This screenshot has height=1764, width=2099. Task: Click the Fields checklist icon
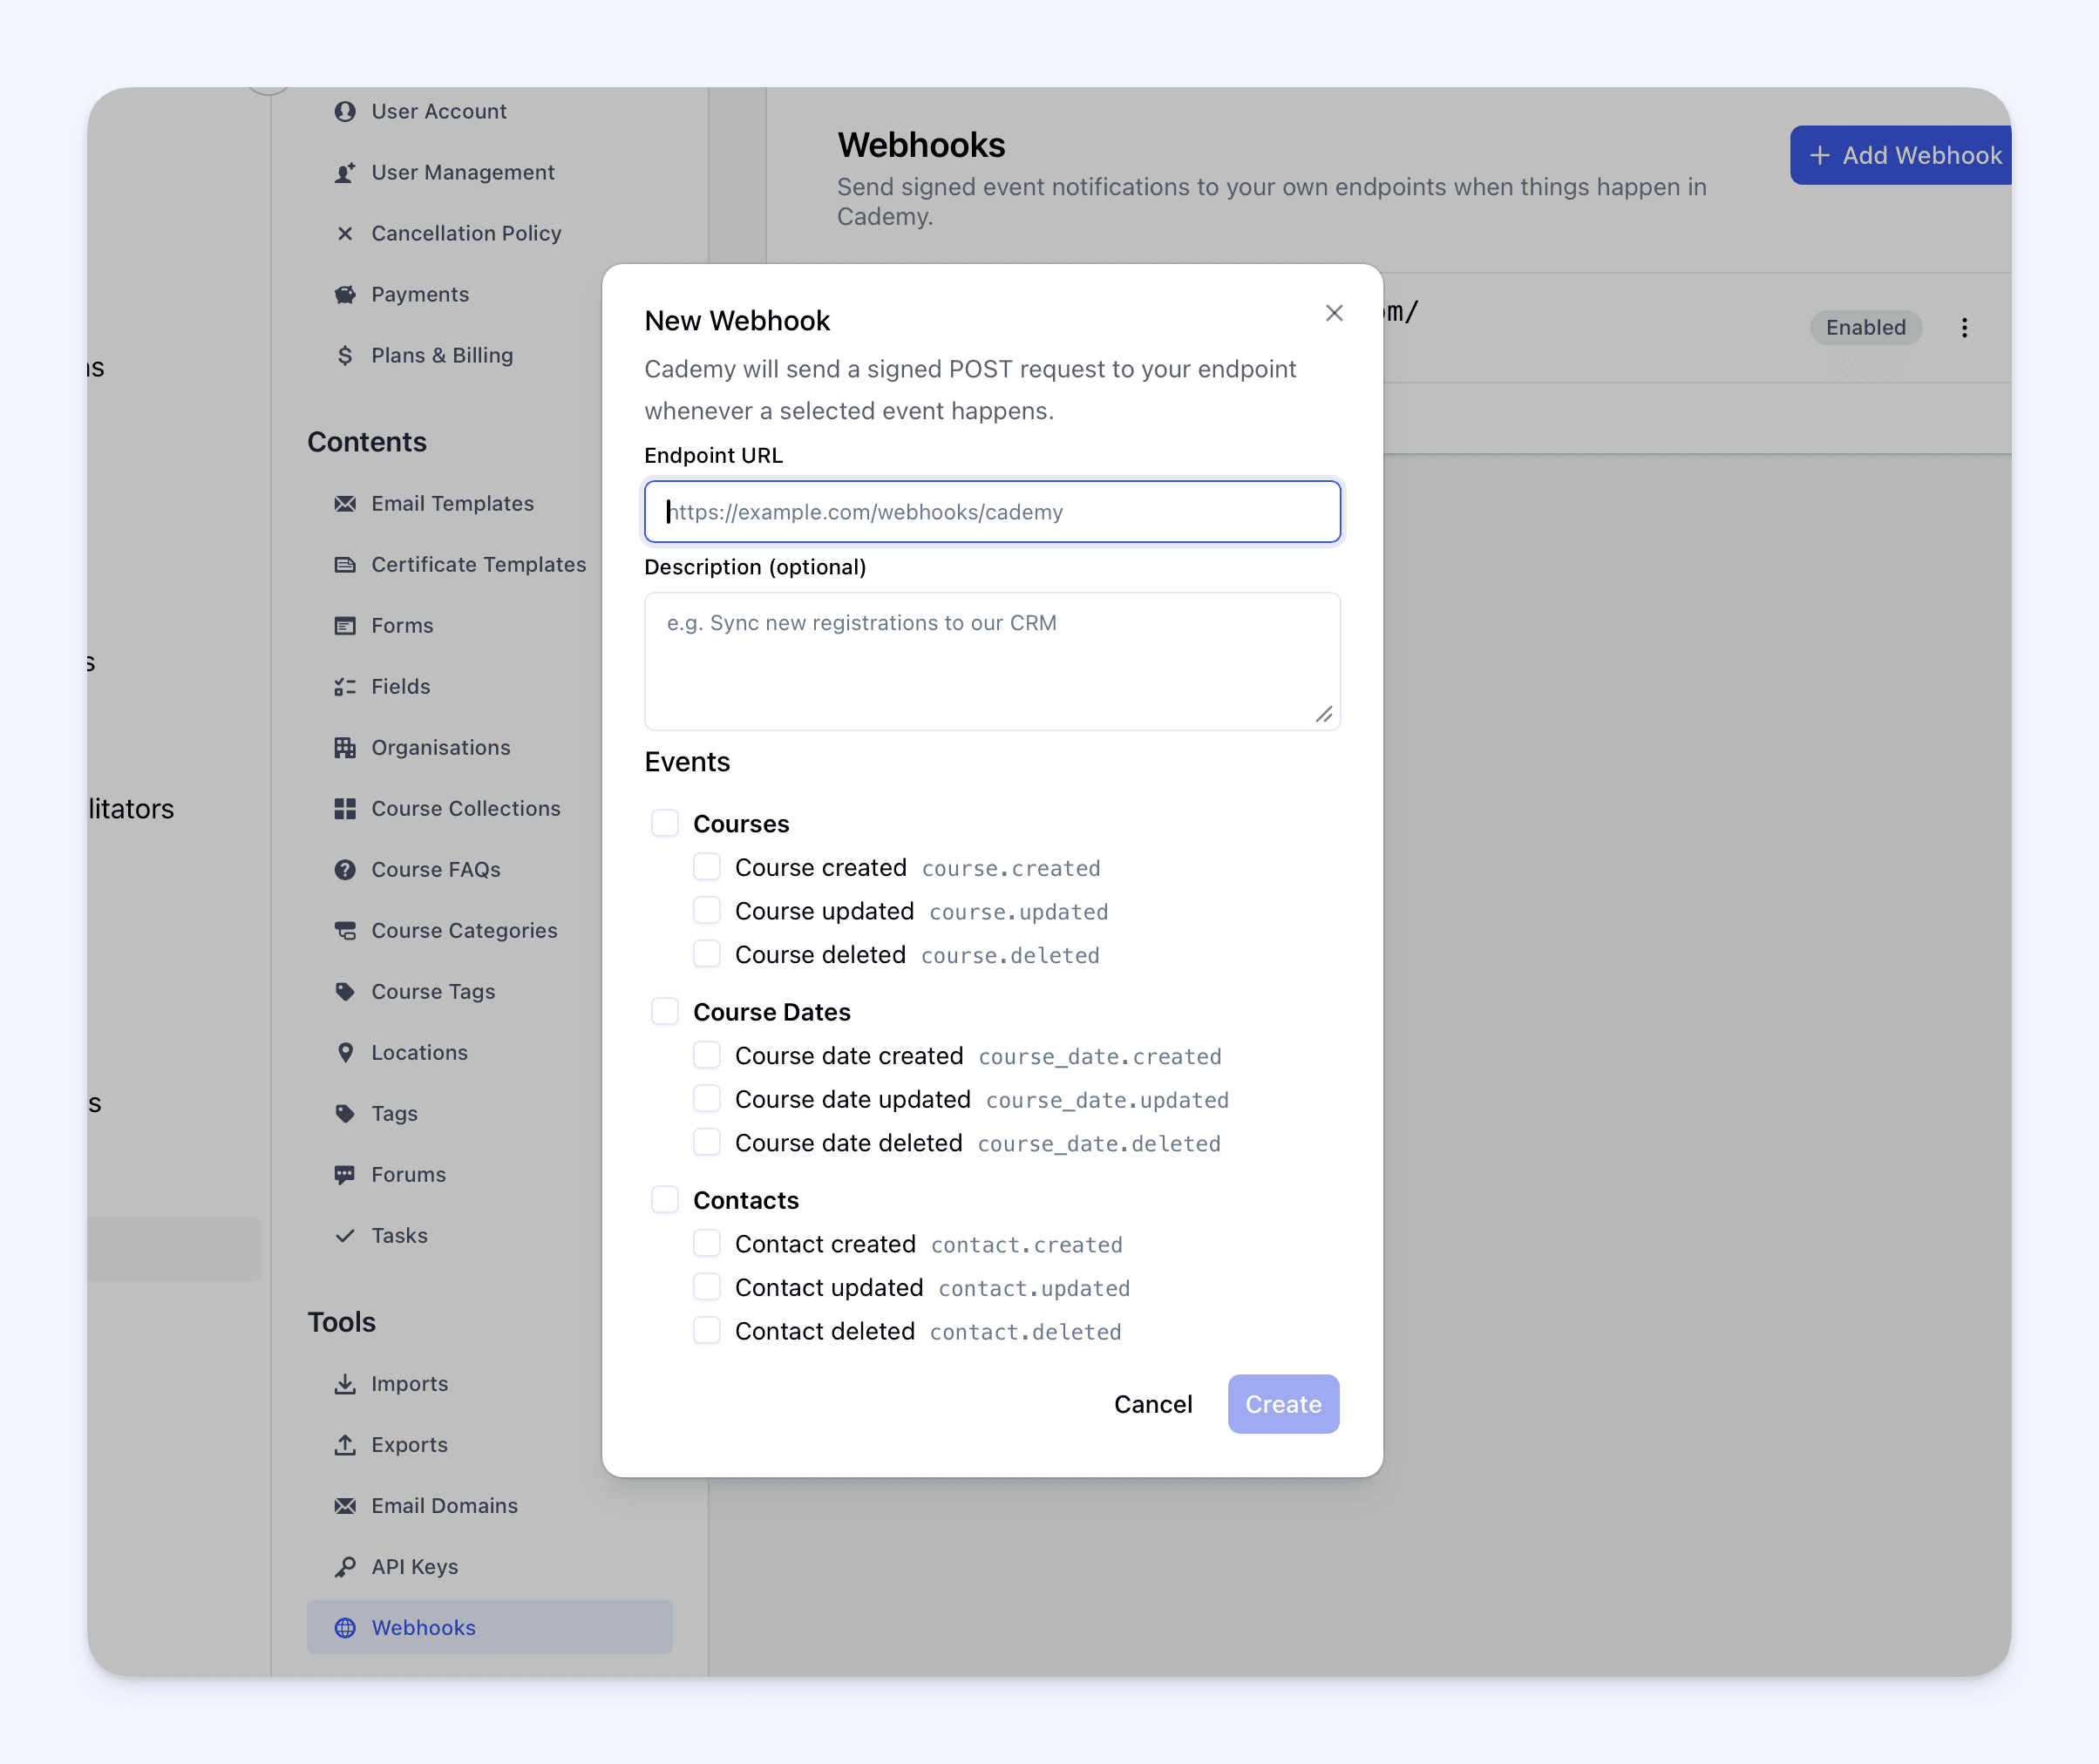click(345, 686)
